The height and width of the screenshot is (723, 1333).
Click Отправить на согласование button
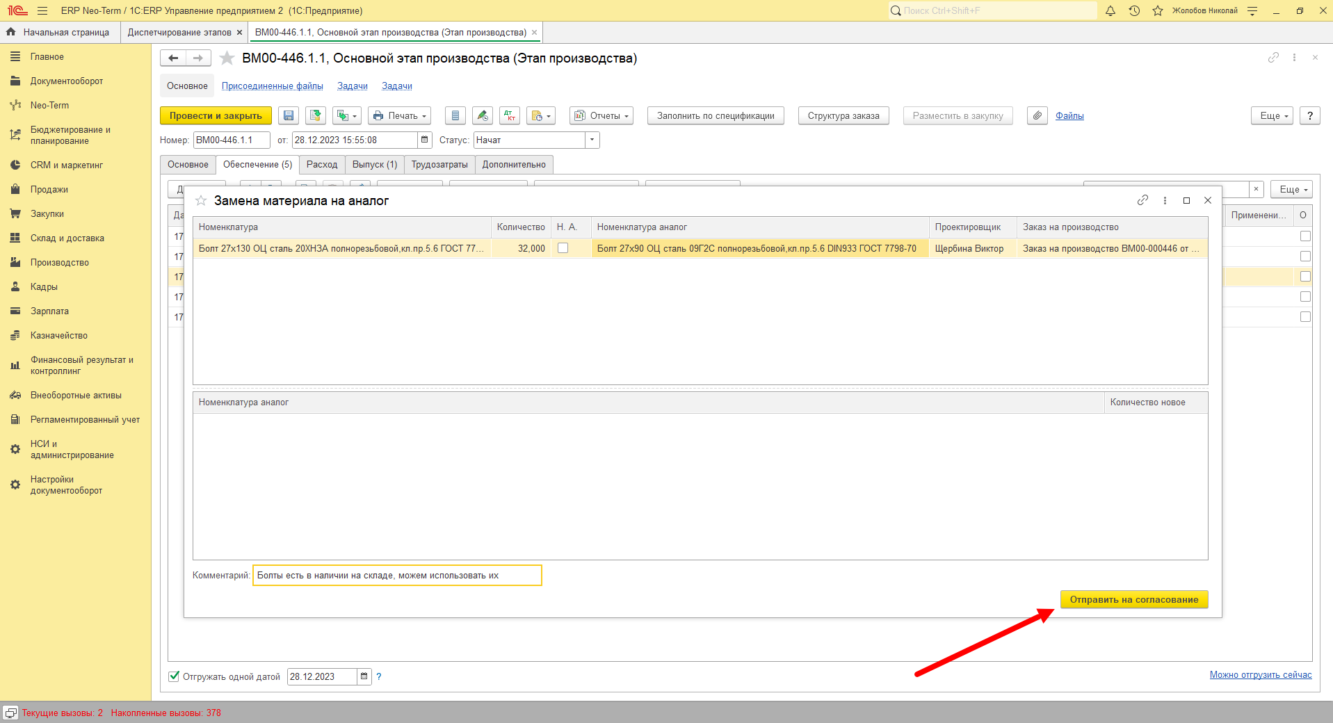1134,599
